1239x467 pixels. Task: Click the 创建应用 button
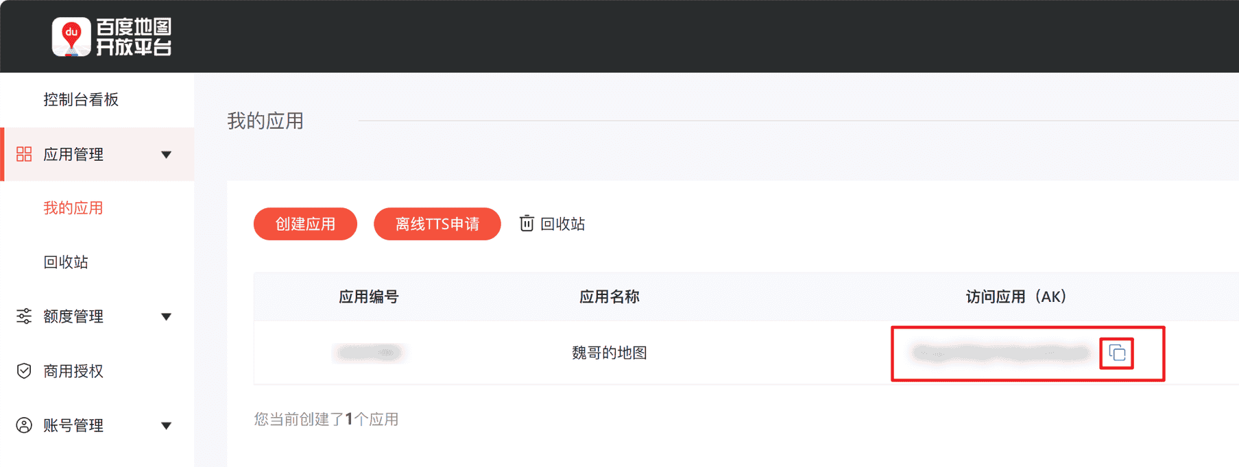click(304, 223)
